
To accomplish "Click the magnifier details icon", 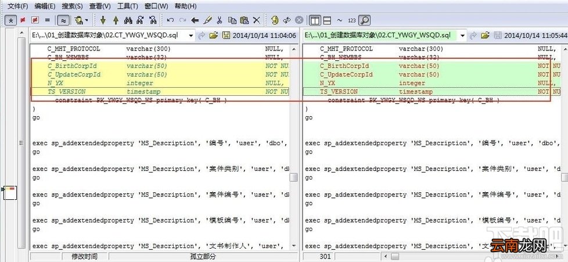I will (x=364, y=20).
